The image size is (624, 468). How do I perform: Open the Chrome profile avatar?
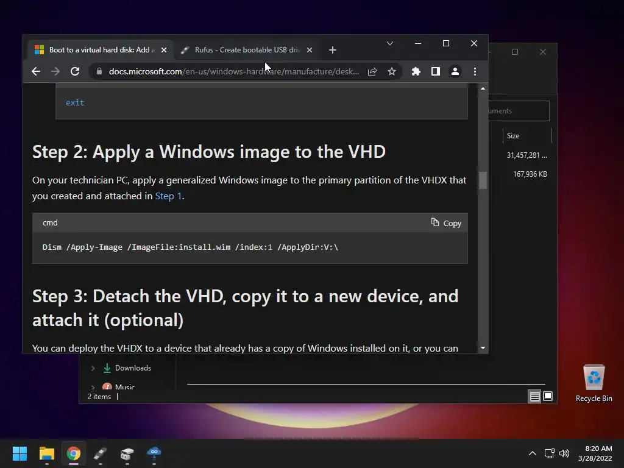(x=455, y=71)
